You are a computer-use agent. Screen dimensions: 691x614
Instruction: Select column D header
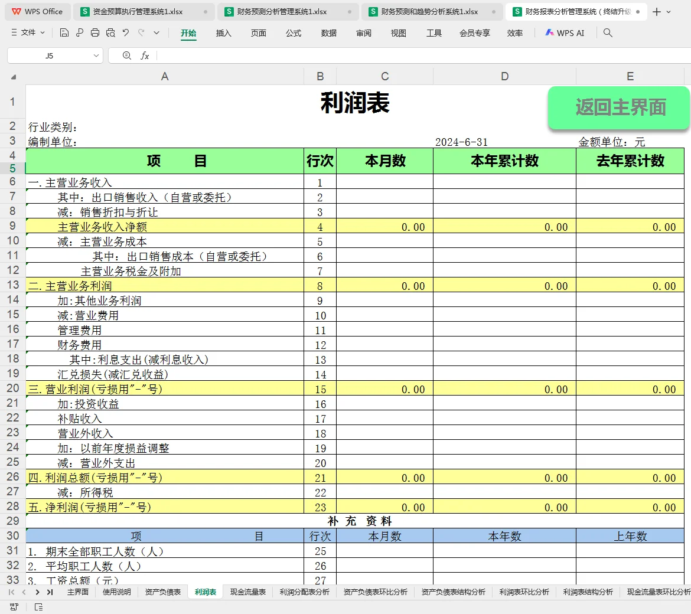click(x=504, y=77)
